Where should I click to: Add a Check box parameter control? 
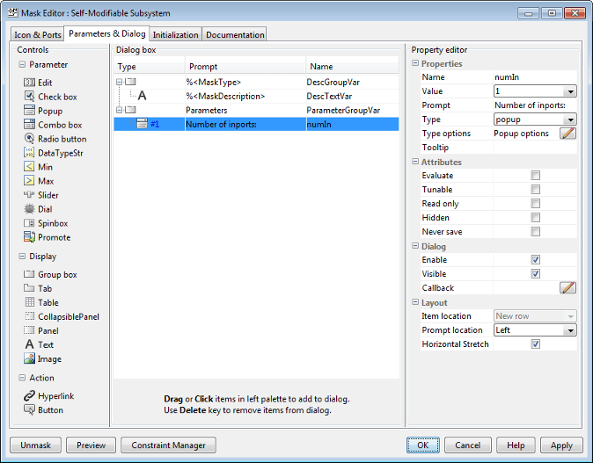50,97
